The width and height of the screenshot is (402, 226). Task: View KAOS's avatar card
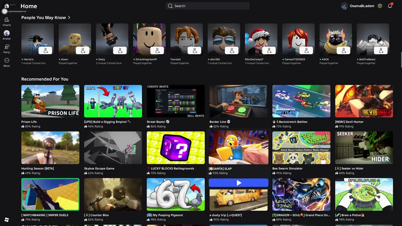coord(335,40)
